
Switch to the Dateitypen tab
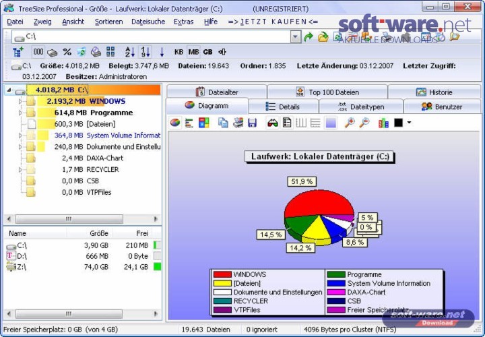361,106
